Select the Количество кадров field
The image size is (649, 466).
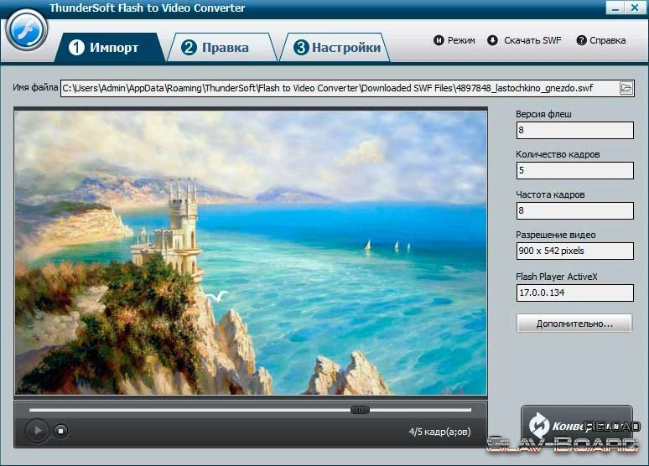574,170
